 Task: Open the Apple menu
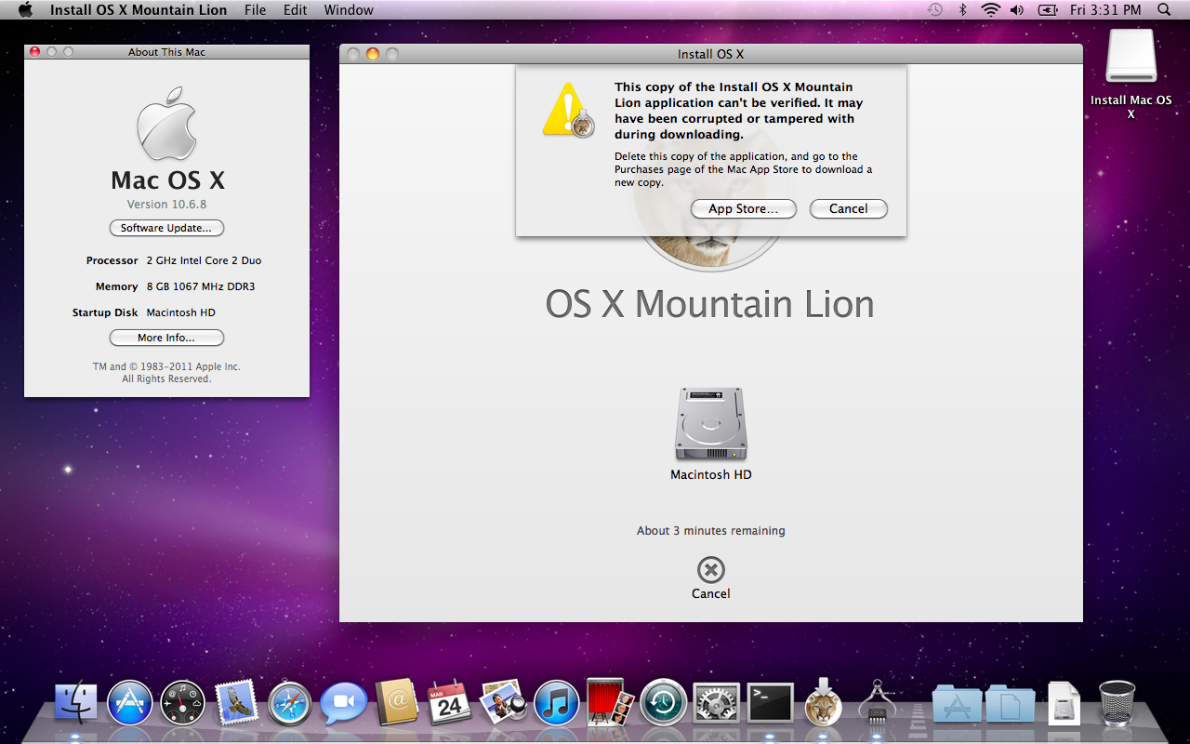25,10
